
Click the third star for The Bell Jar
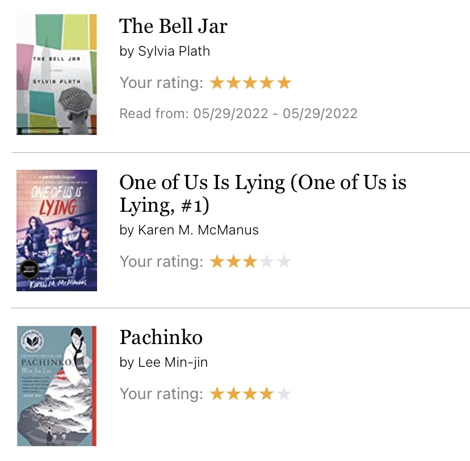click(x=250, y=83)
